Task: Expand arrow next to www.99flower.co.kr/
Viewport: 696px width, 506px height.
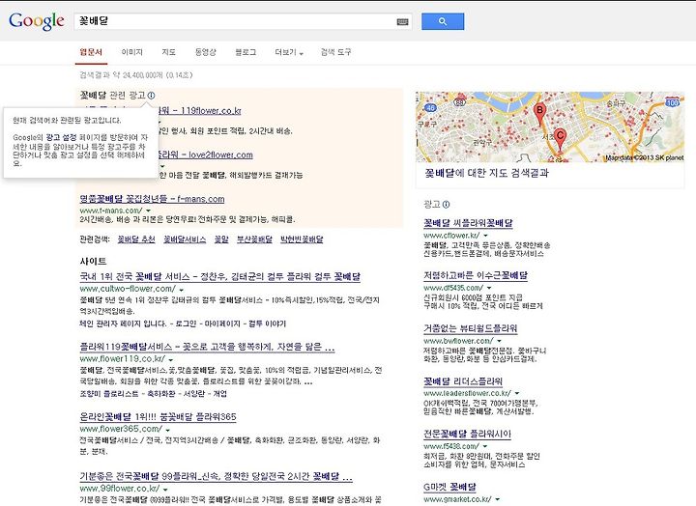Action: (x=165, y=490)
